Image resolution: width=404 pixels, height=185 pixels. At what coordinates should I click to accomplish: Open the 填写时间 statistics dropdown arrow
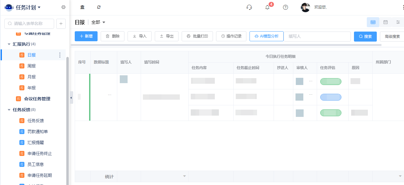(184, 177)
